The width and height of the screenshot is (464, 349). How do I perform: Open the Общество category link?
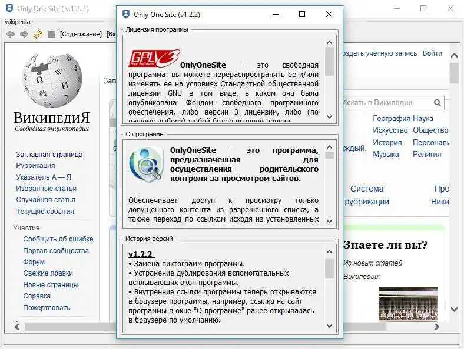[x=430, y=130]
